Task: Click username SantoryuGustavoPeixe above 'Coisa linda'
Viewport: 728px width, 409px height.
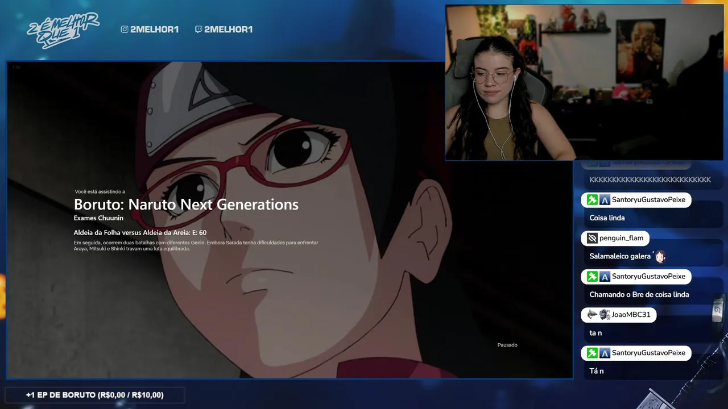Action: coord(648,200)
